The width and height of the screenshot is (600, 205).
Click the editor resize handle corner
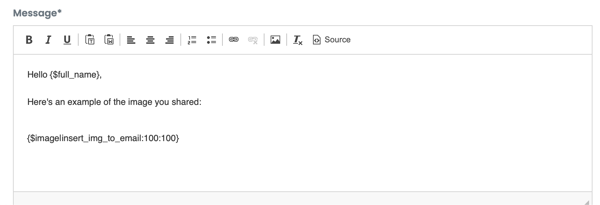click(586, 202)
